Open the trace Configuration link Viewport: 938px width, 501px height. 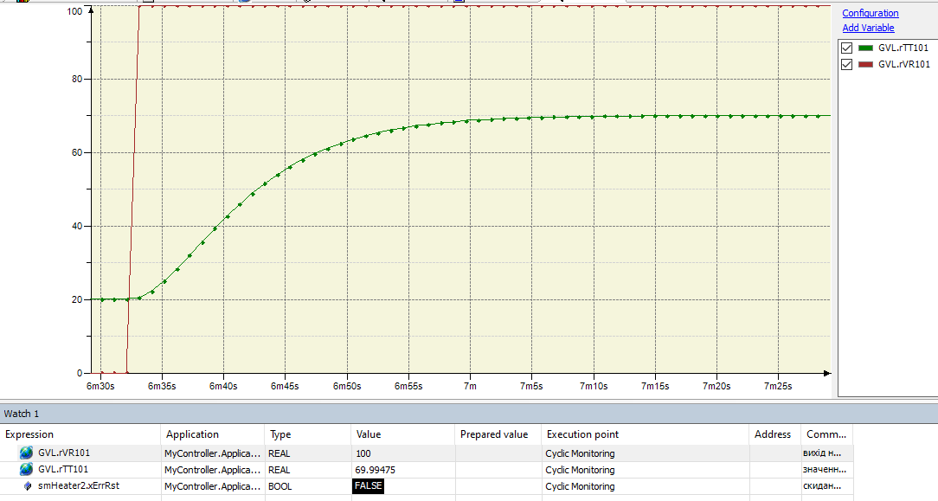870,13
